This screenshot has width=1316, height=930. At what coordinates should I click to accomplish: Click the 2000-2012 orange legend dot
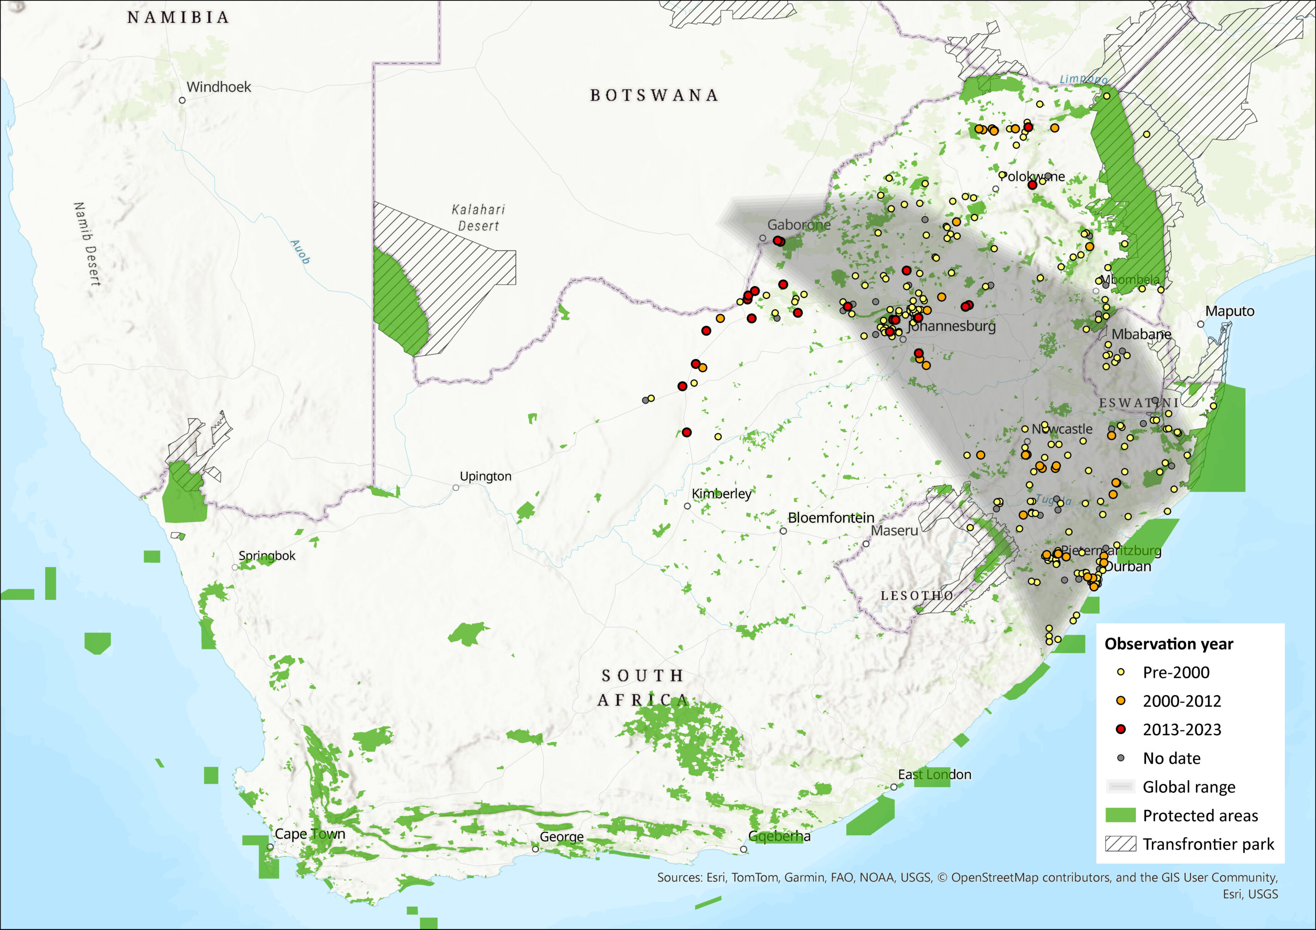[1121, 701]
